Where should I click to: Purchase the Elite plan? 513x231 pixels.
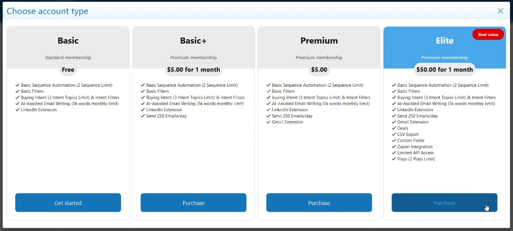coord(444,203)
